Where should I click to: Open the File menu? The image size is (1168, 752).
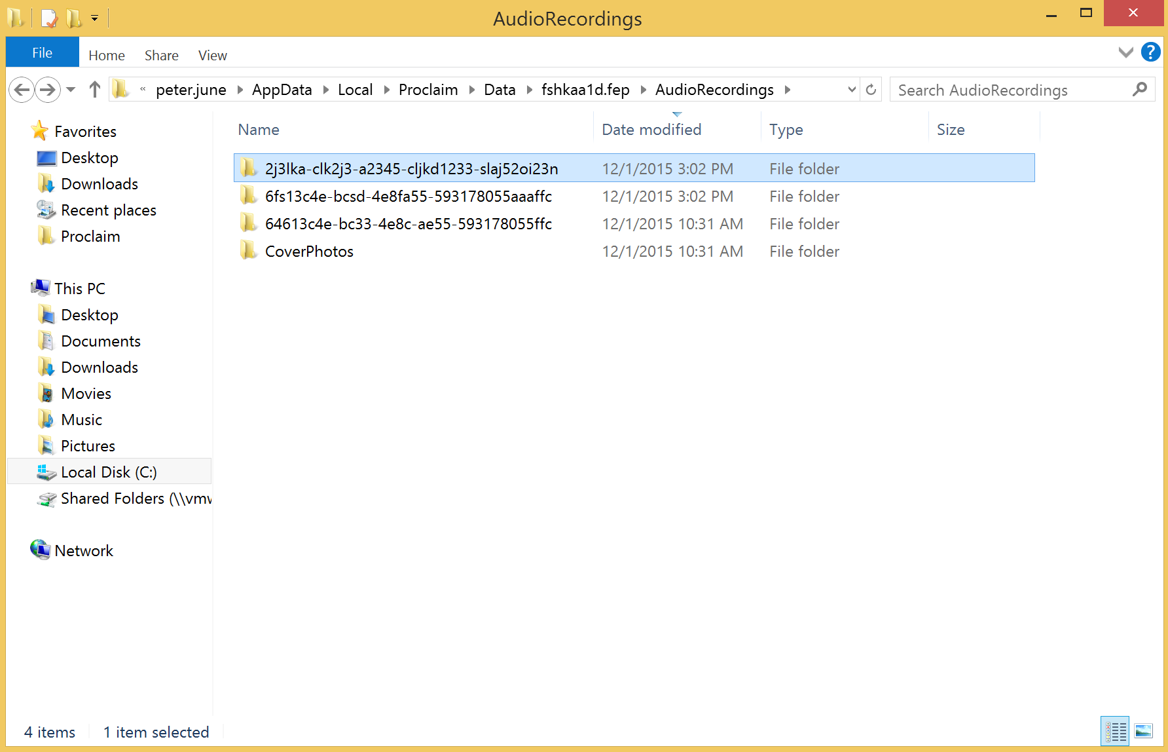(x=42, y=52)
